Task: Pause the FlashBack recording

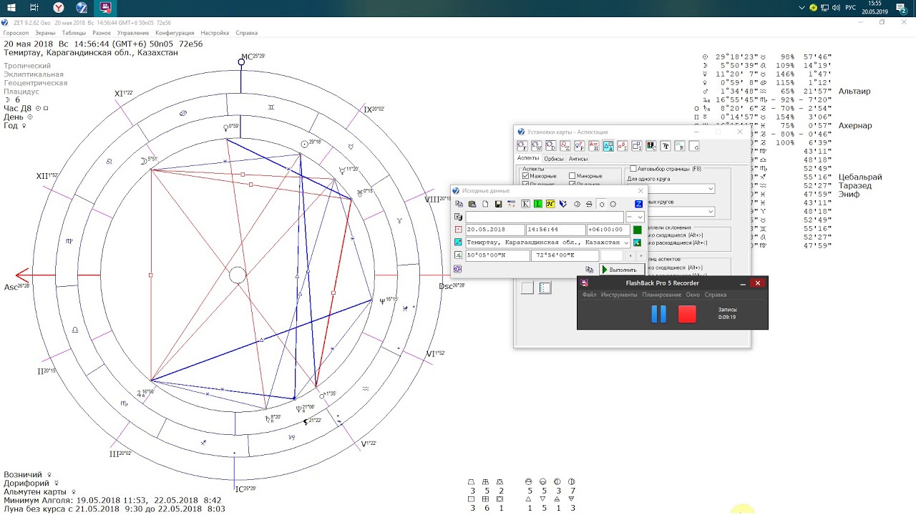Action: [x=659, y=314]
